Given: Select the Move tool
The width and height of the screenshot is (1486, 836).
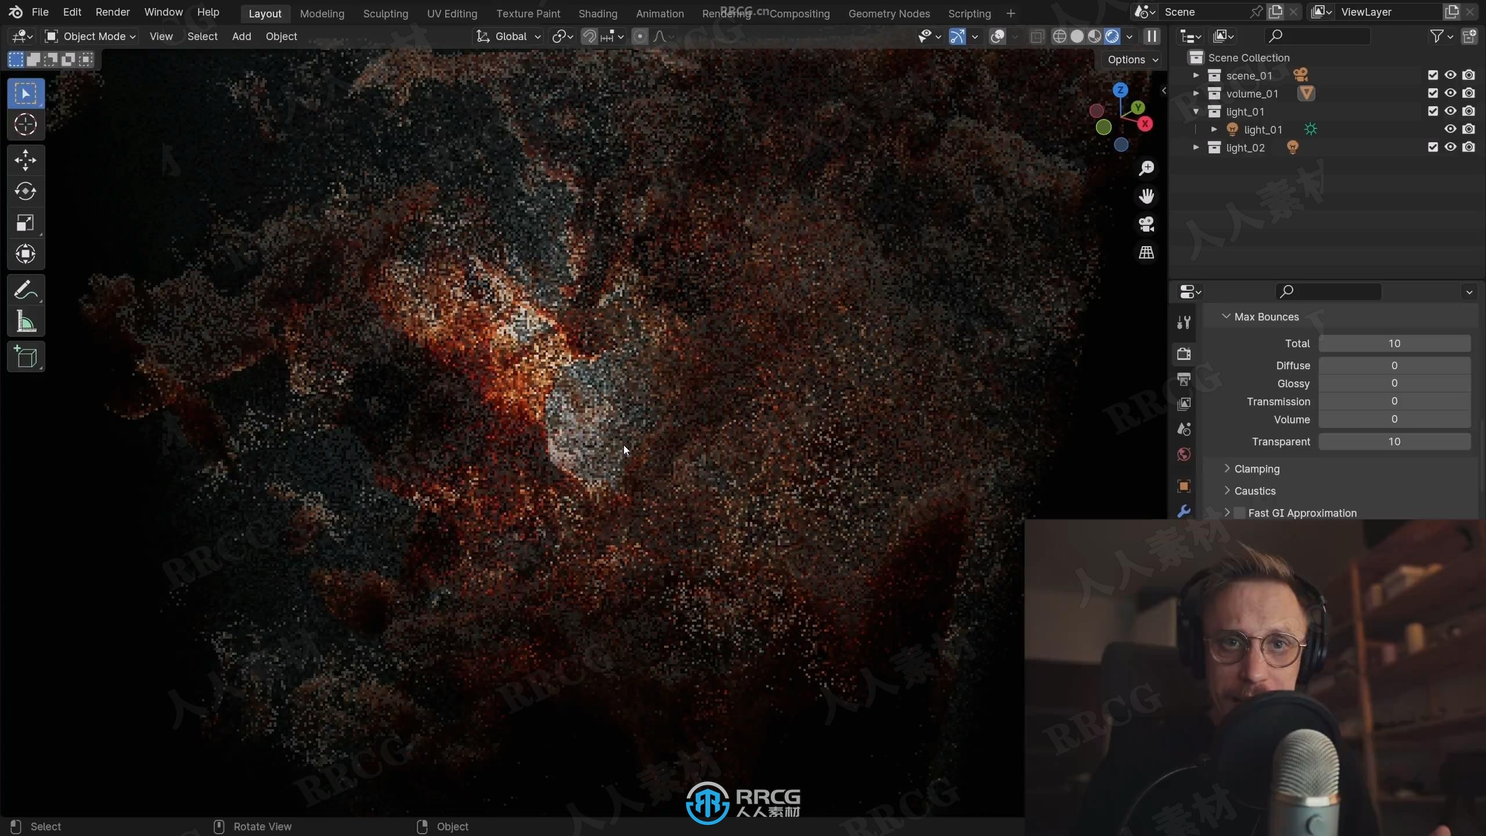Looking at the screenshot, I should 26,160.
